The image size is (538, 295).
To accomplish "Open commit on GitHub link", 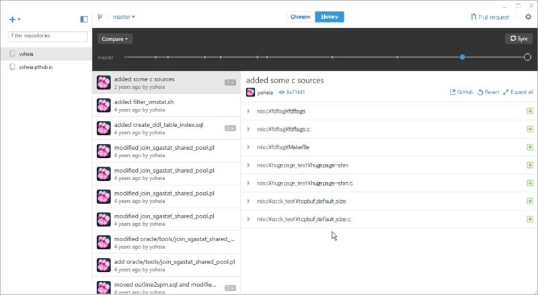I will [461, 92].
